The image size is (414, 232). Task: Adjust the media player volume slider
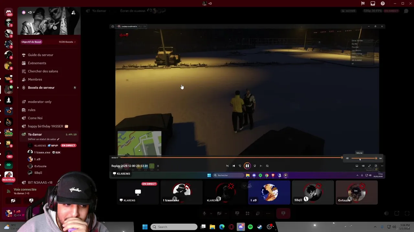[x=364, y=158]
